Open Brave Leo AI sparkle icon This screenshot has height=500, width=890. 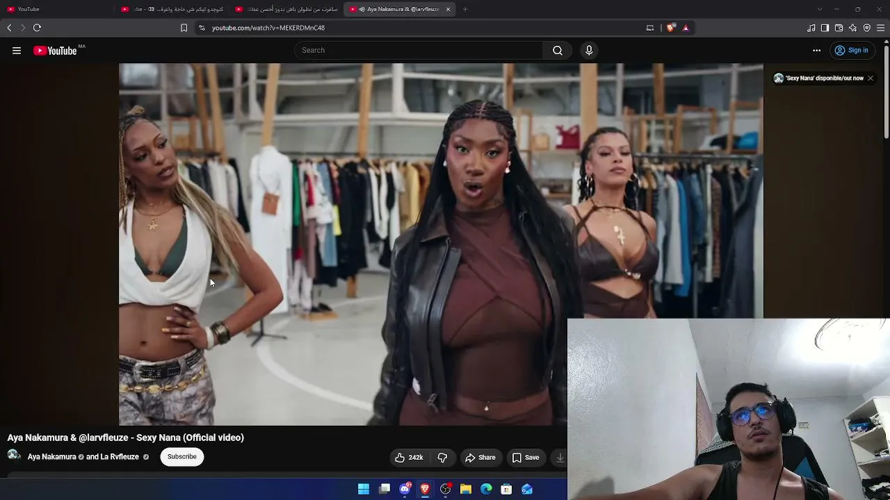pyautogui.click(x=852, y=28)
